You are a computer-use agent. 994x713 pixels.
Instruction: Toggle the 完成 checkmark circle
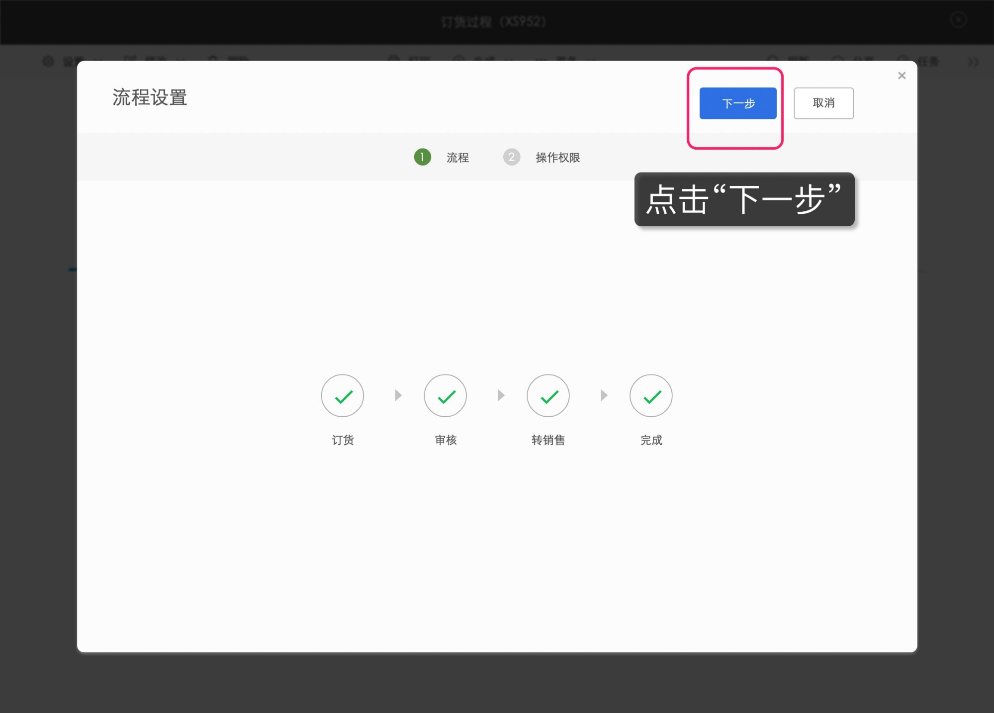tap(651, 396)
